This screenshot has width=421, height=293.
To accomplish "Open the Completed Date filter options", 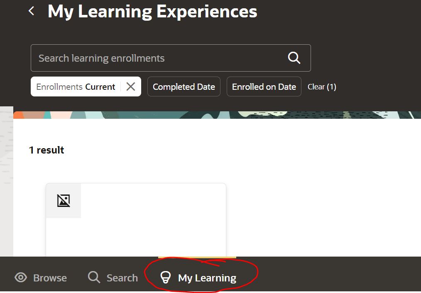I will tap(184, 86).
